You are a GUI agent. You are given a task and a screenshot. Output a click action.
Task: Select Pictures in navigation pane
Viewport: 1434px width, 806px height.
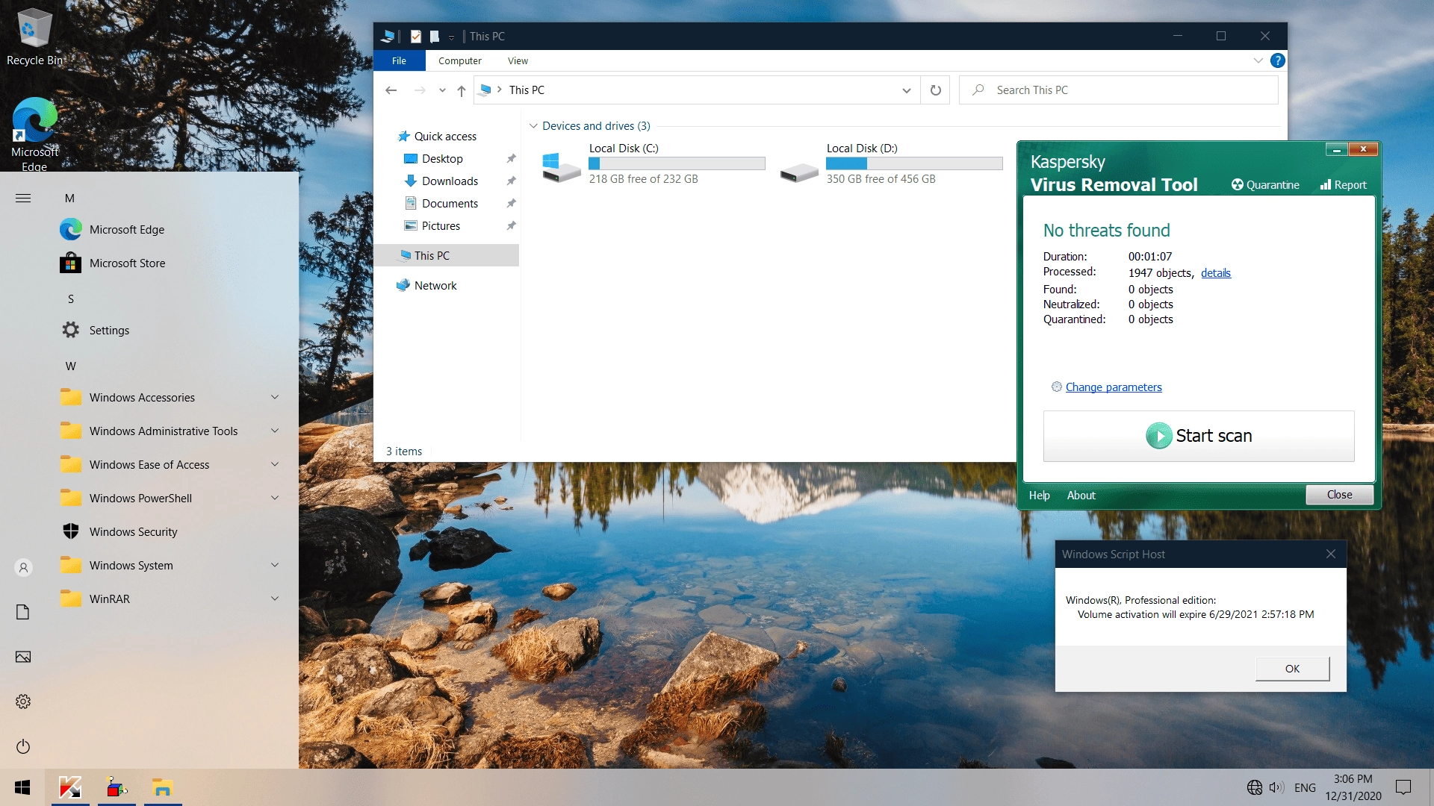click(441, 225)
